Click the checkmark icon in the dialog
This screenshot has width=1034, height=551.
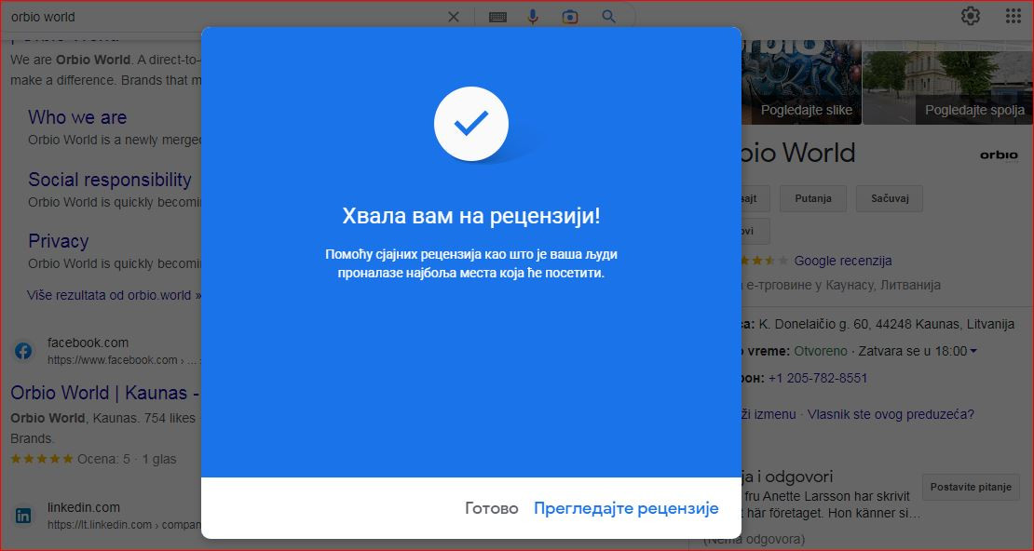point(470,123)
